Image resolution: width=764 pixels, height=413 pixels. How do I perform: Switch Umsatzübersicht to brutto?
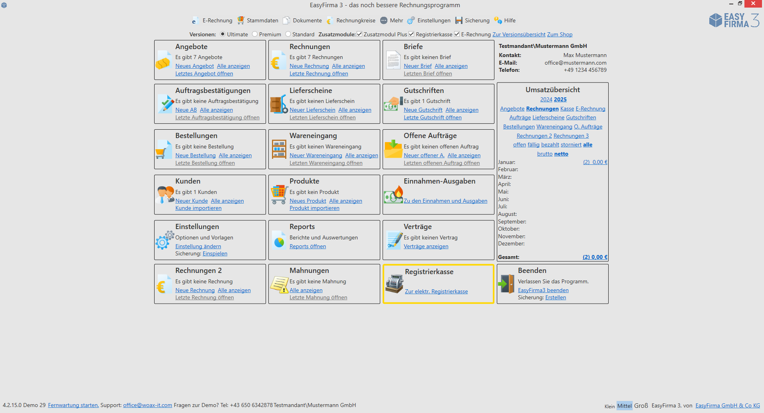[545, 154]
